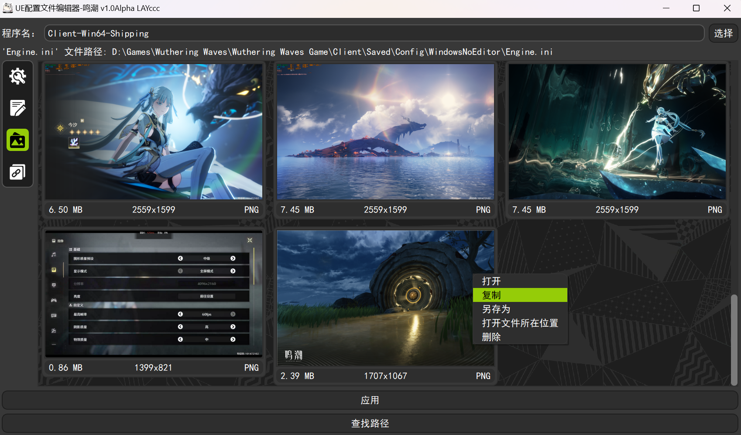Screen dimensions: 741x435
Task: Open the link/shortcut tool in sidebar
Action: (17, 171)
